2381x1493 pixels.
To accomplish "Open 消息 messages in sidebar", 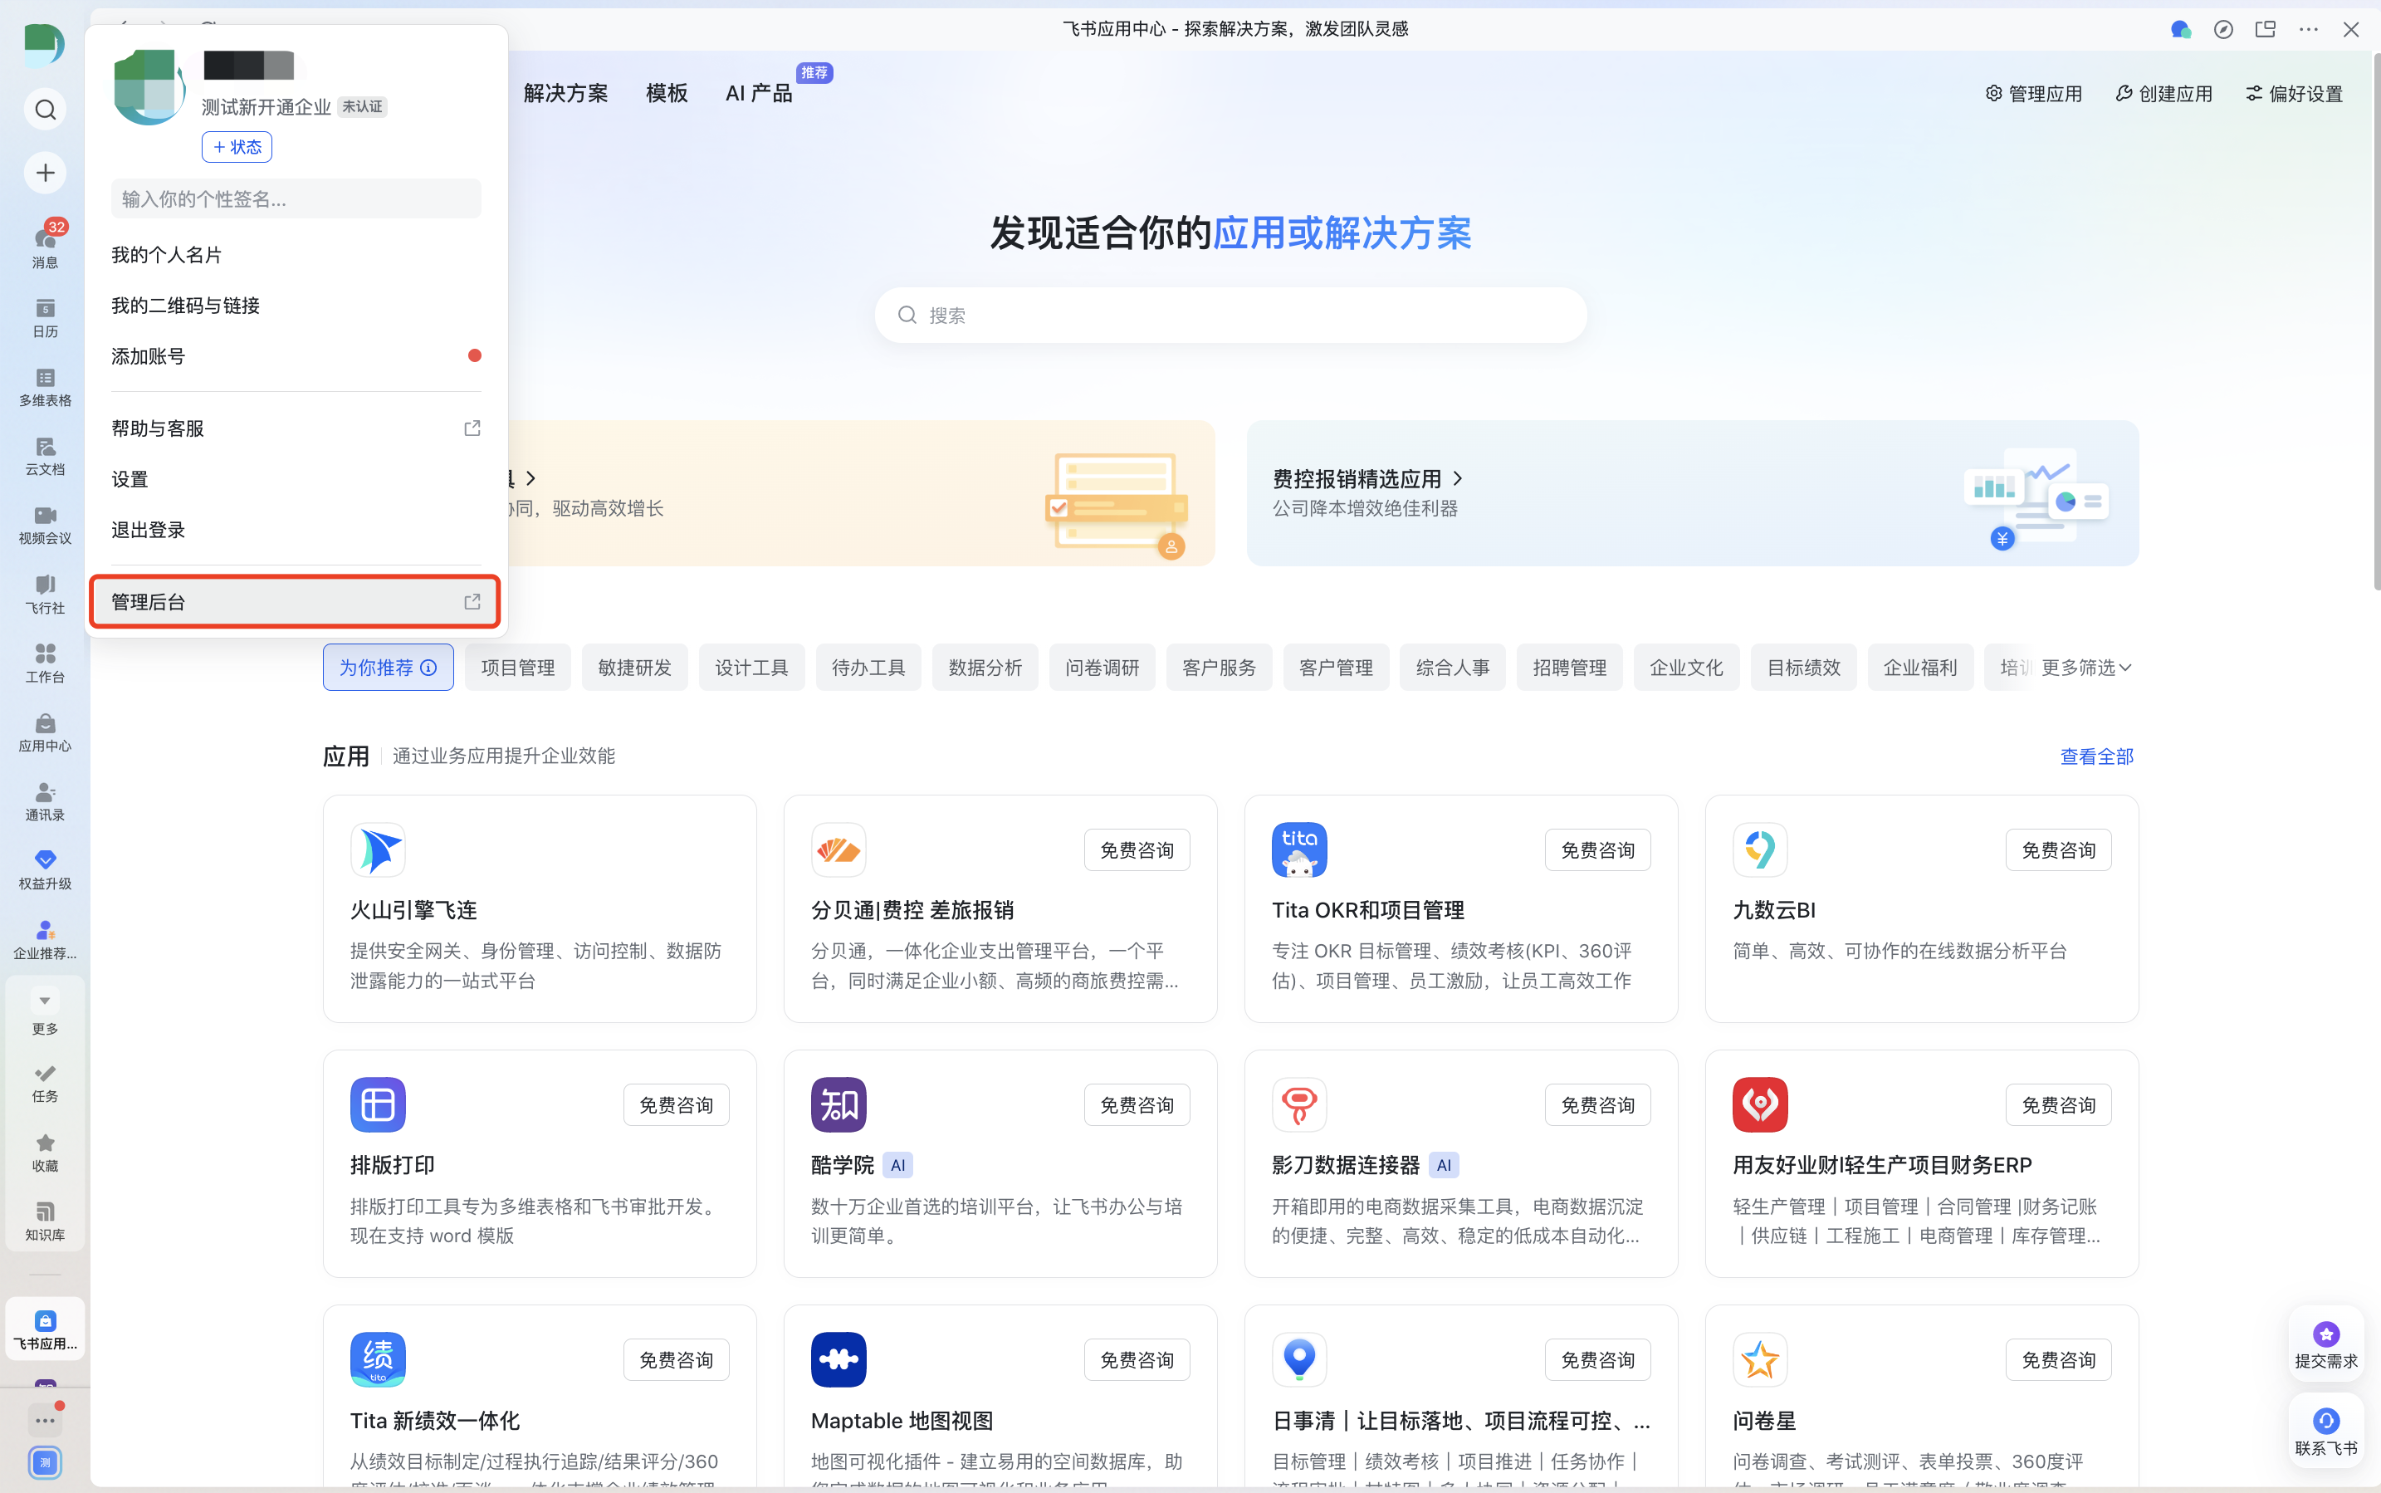I will (x=46, y=245).
